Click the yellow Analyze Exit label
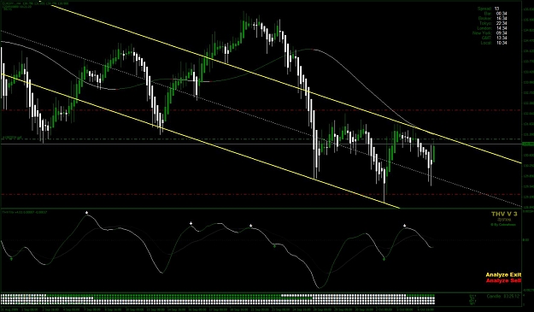534x312 pixels. (503, 274)
